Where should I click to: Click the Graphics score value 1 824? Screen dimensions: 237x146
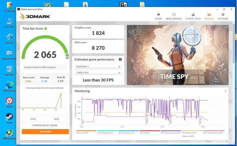tap(98, 33)
